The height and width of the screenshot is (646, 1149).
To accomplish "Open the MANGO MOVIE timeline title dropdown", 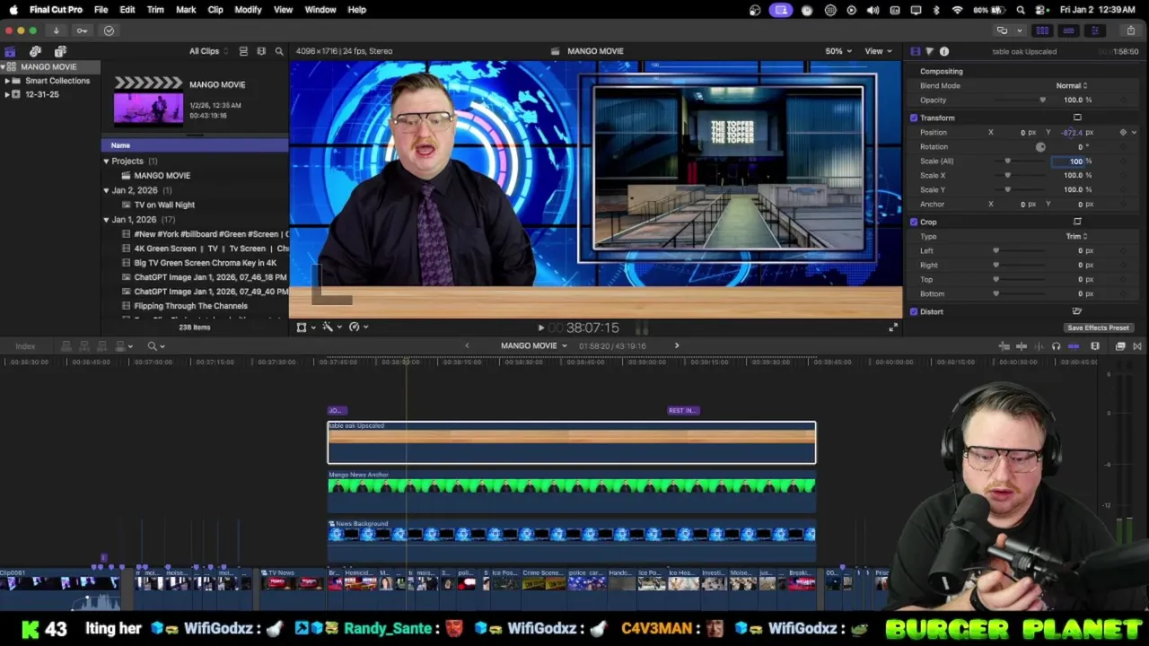I will pyautogui.click(x=533, y=346).
